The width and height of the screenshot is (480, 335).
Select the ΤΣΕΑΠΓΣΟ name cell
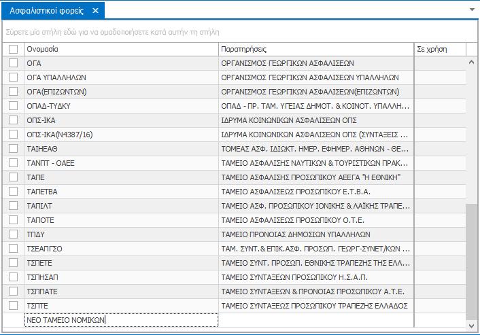click(x=121, y=249)
